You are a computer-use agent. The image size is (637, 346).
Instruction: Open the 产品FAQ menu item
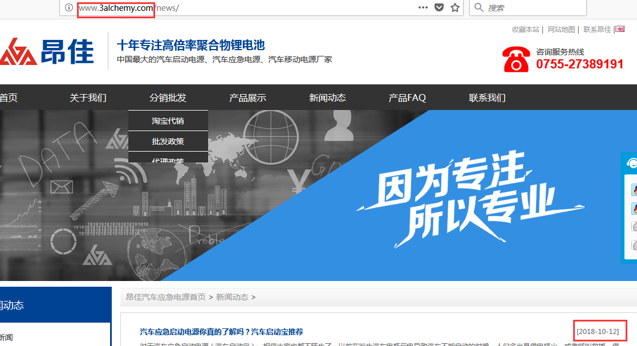coord(407,97)
